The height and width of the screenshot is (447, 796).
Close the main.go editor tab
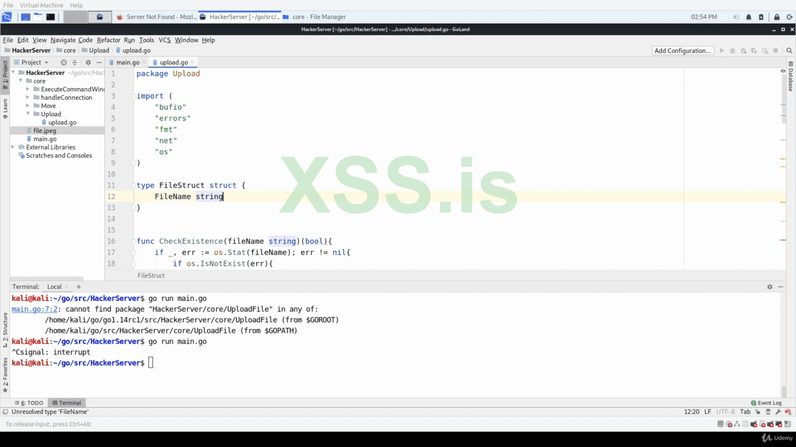[x=144, y=62]
